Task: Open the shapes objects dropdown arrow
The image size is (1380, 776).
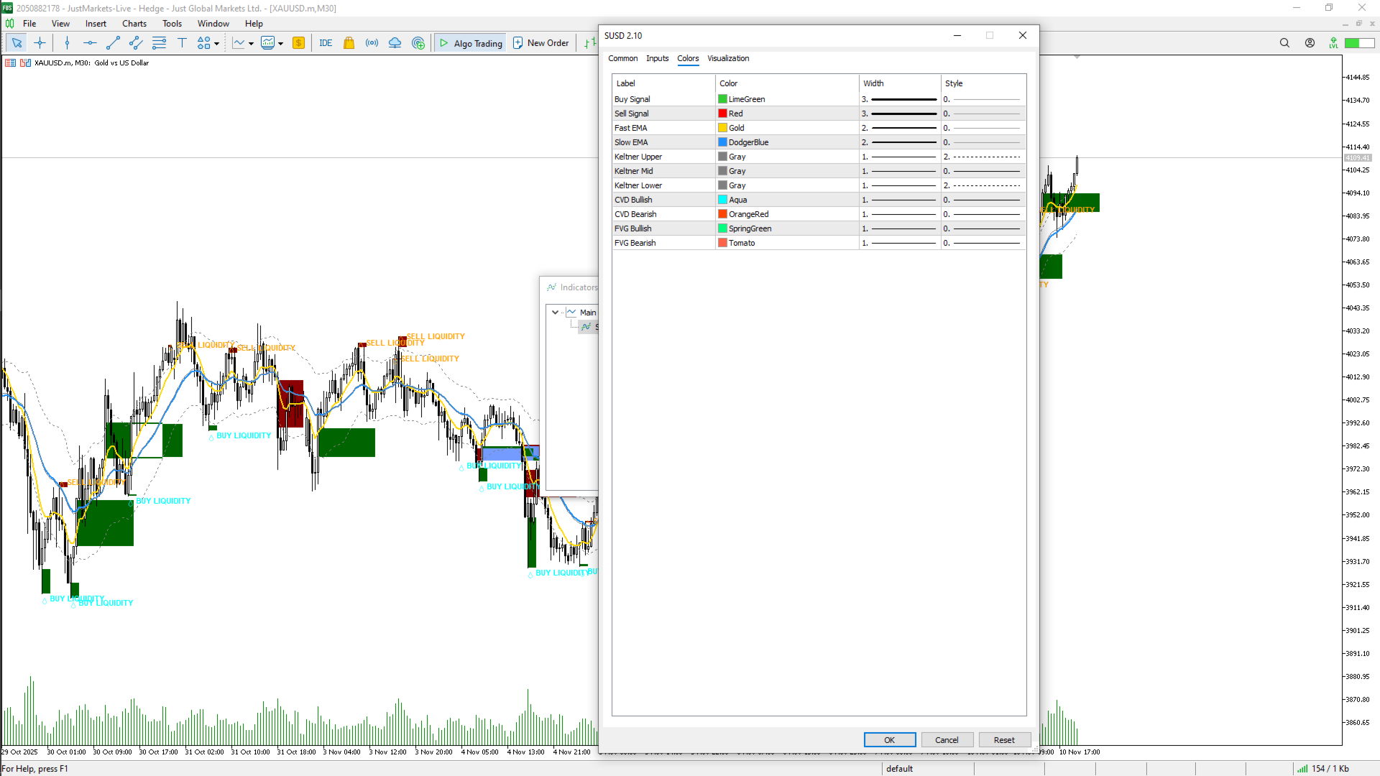Action: tap(216, 44)
